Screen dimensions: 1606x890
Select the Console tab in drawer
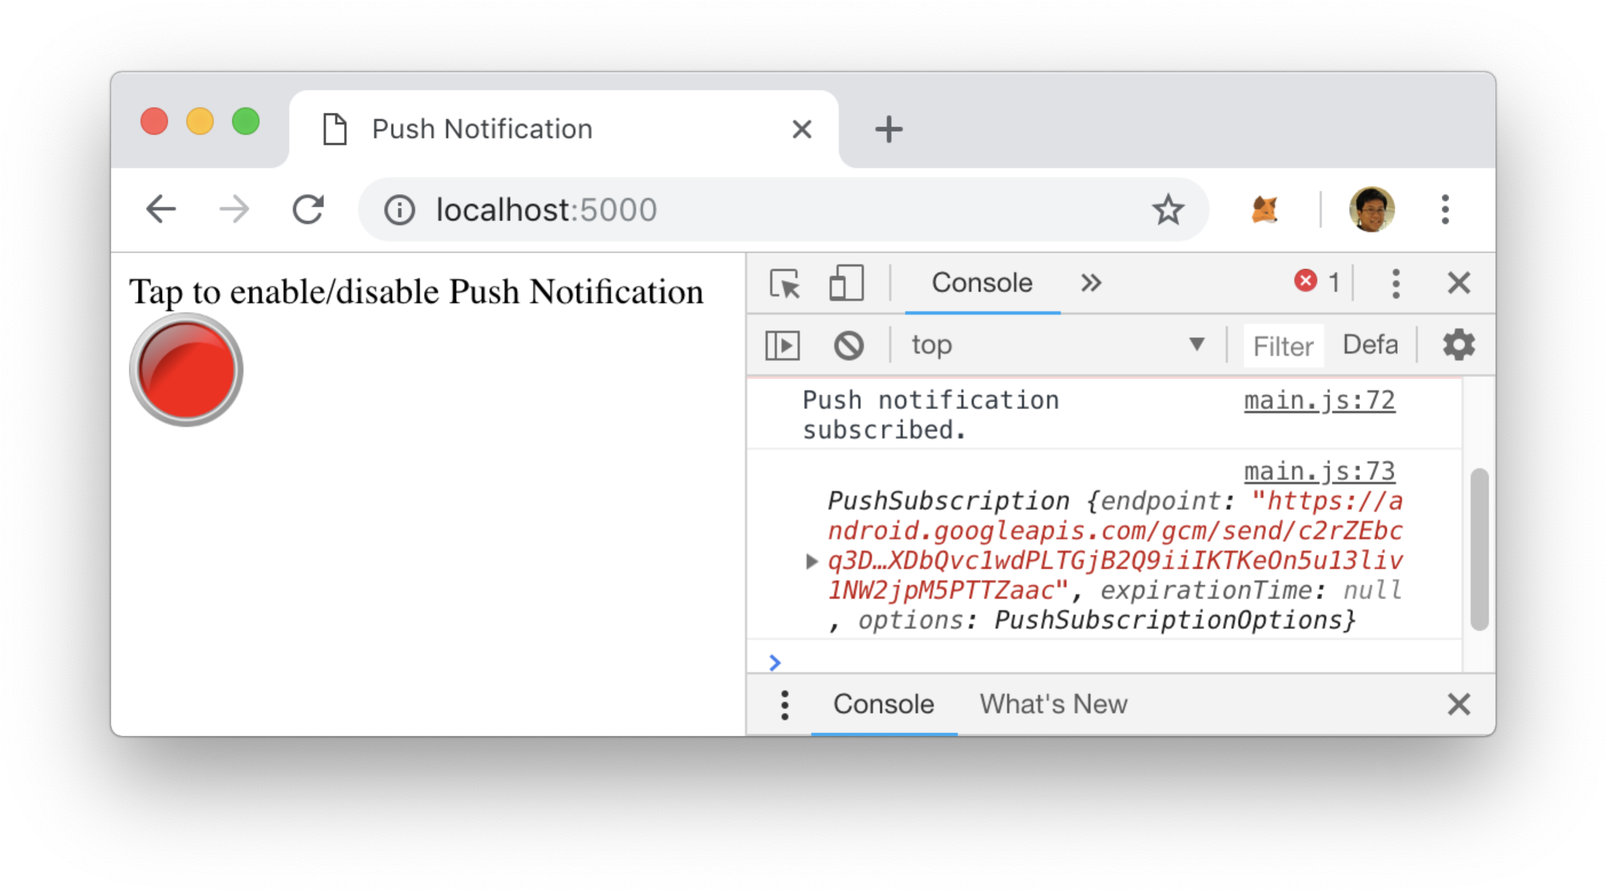point(883,704)
